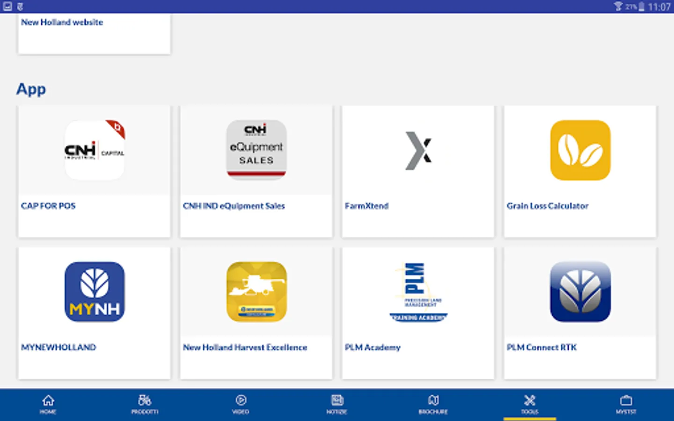Tap the MYNH blue app icon
The image size is (674, 421).
[x=95, y=292]
